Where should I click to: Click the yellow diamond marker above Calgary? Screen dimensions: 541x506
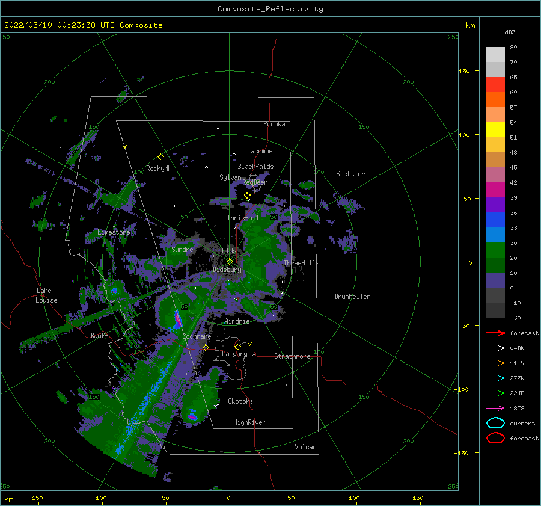point(237,347)
